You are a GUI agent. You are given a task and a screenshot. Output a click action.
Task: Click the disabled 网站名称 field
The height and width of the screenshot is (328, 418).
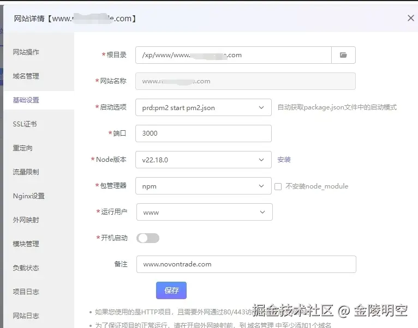click(245, 81)
